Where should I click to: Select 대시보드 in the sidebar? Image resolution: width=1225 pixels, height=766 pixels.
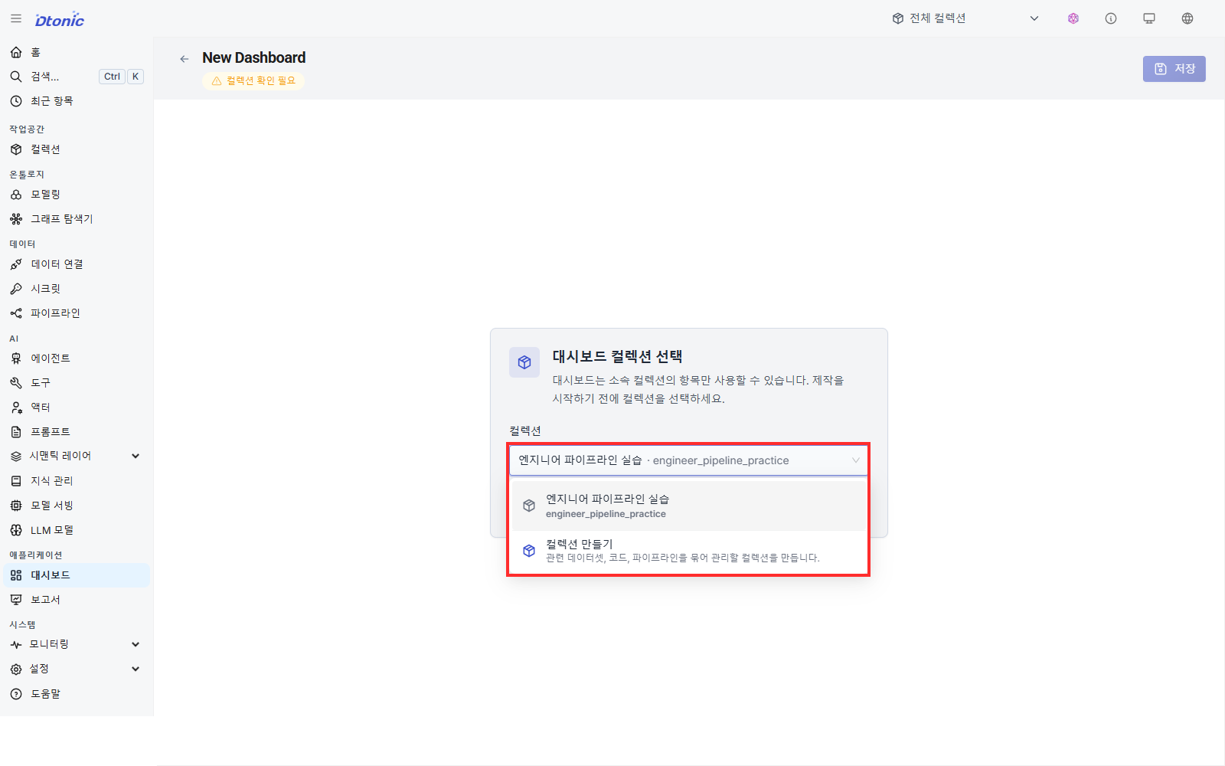(77, 575)
